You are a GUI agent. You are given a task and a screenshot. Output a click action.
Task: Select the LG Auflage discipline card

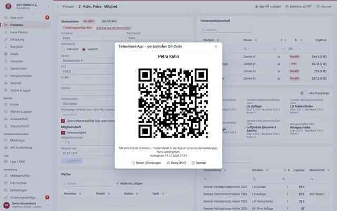264,106
